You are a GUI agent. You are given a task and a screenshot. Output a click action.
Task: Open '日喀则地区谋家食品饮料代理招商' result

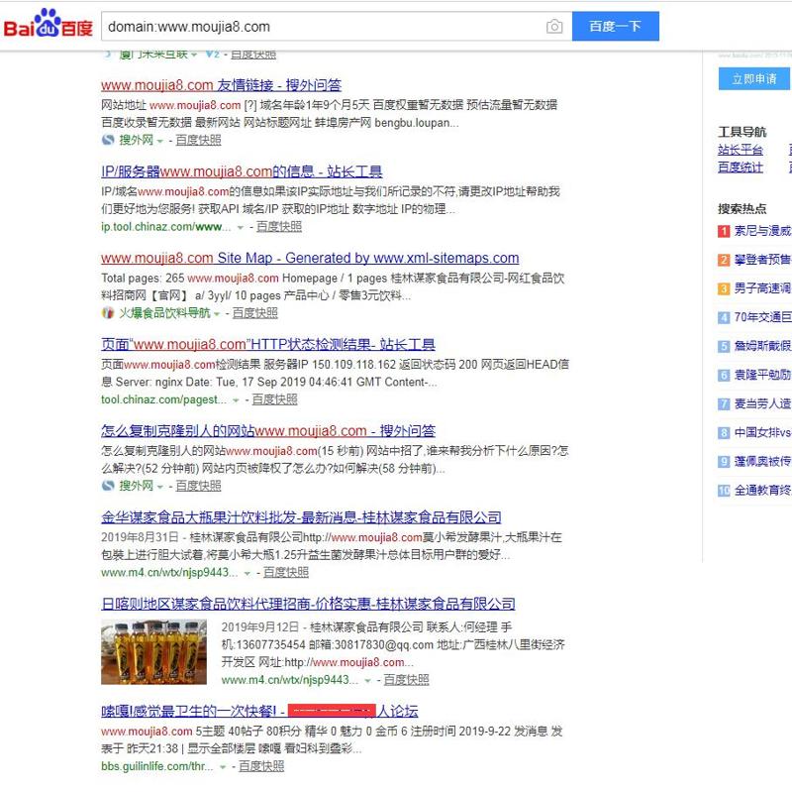tap(308, 604)
